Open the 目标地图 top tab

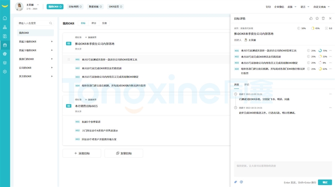[x=75, y=7]
